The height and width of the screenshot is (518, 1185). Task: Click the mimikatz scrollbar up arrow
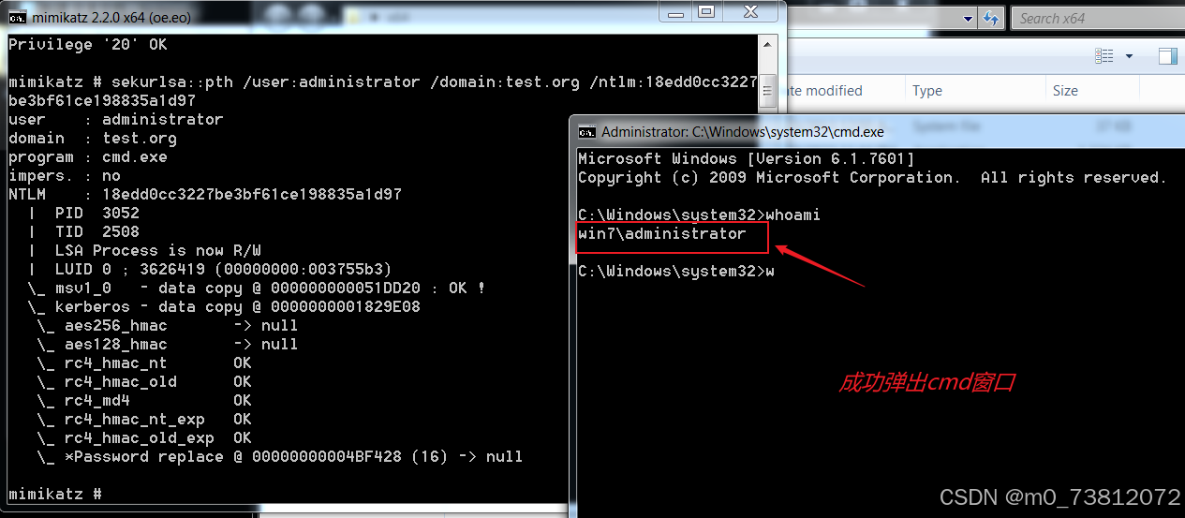click(x=768, y=45)
